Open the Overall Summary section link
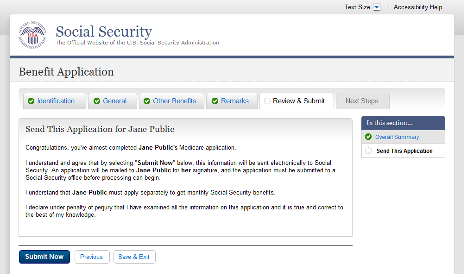 [x=397, y=137]
